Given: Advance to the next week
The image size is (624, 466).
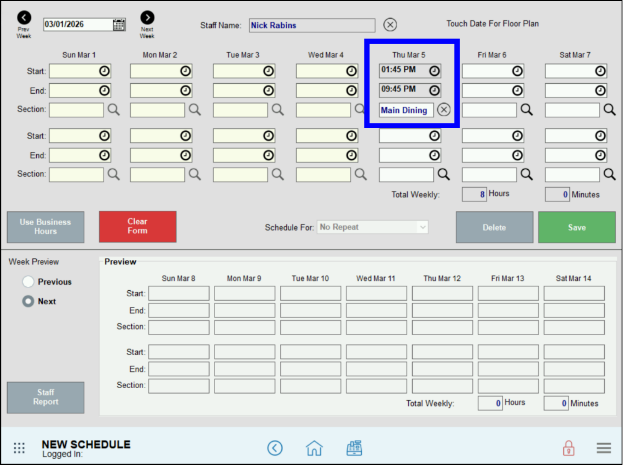Looking at the screenshot, I should 147,18.
